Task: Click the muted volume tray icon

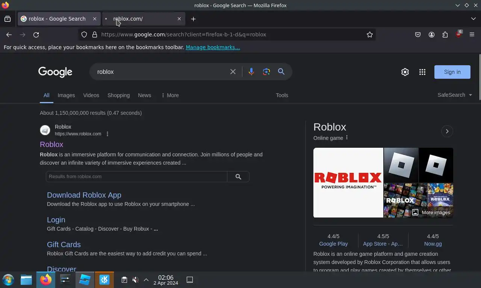Action: [136, 280]
